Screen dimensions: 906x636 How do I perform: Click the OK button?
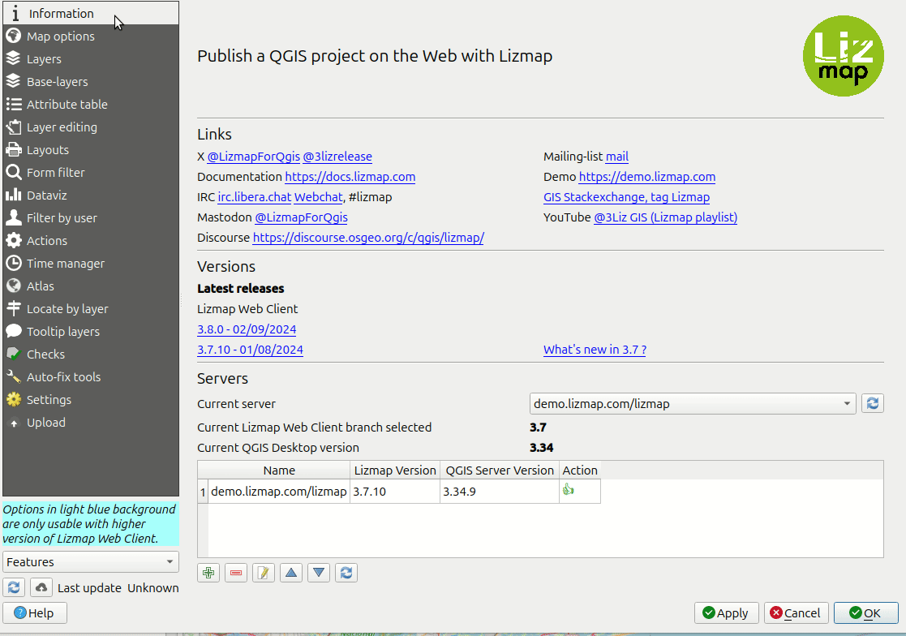pyautogui.click(x=865, y=613)
